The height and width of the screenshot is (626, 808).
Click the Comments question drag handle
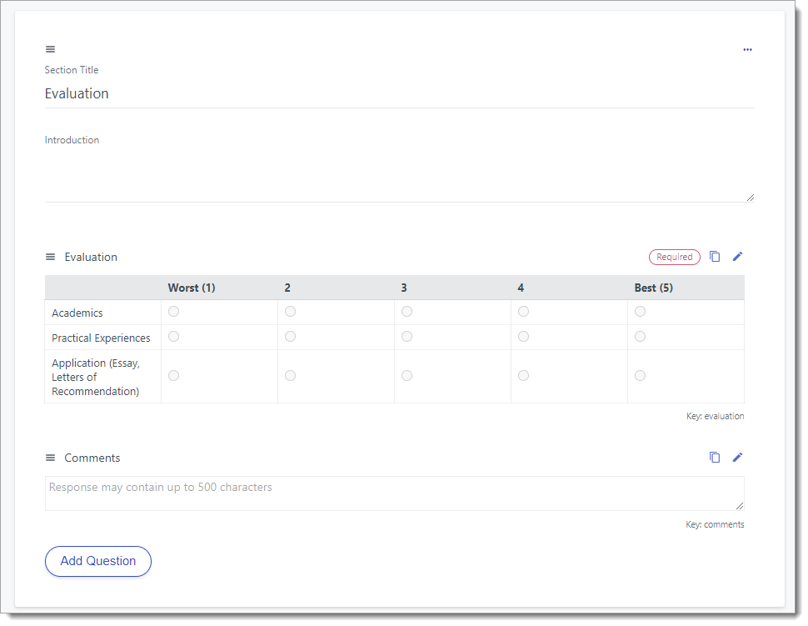[x=50, y=457]
